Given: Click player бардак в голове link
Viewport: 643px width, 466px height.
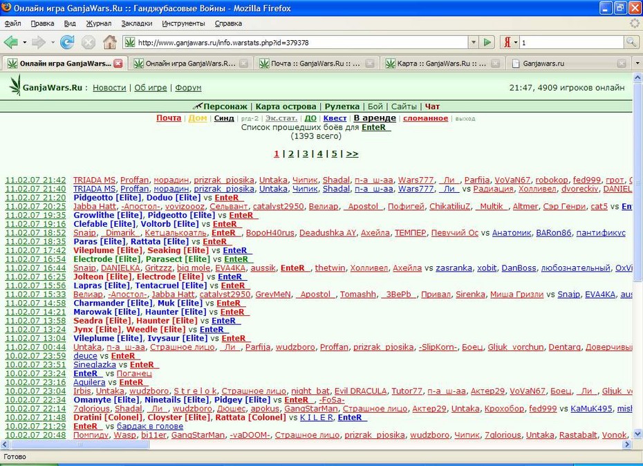Looking at the screenshot, I should [150, 426].
